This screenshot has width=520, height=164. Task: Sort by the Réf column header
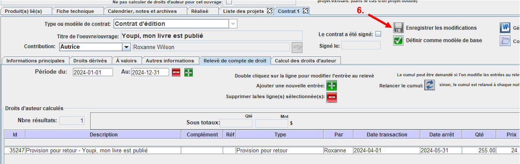click(230, 135)
